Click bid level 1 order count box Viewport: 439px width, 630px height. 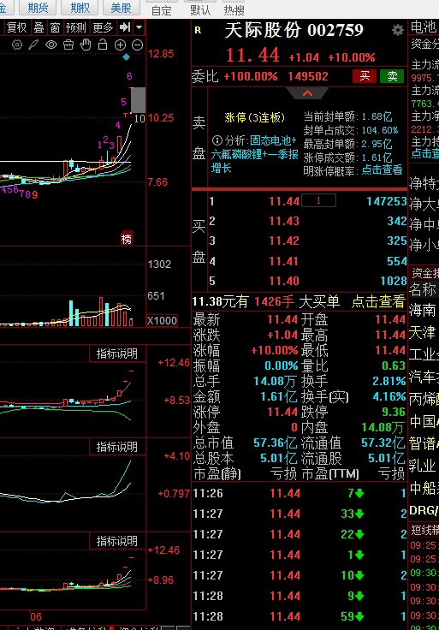tap(319, 200)
